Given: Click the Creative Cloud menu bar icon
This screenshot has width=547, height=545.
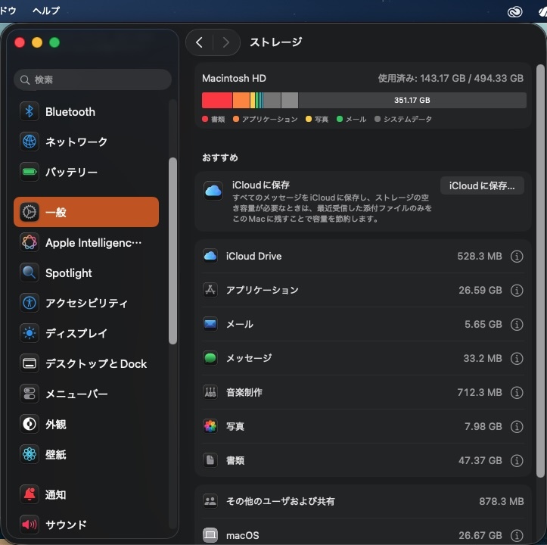Looking at the screenshot, I should pos(516,11).
